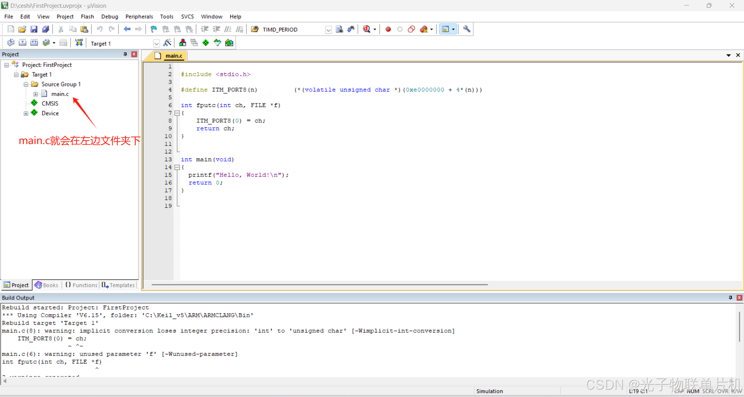The width and height of the screenshot is (744, 397).
Task: Open the Flash menu
Action: point(87,17)
